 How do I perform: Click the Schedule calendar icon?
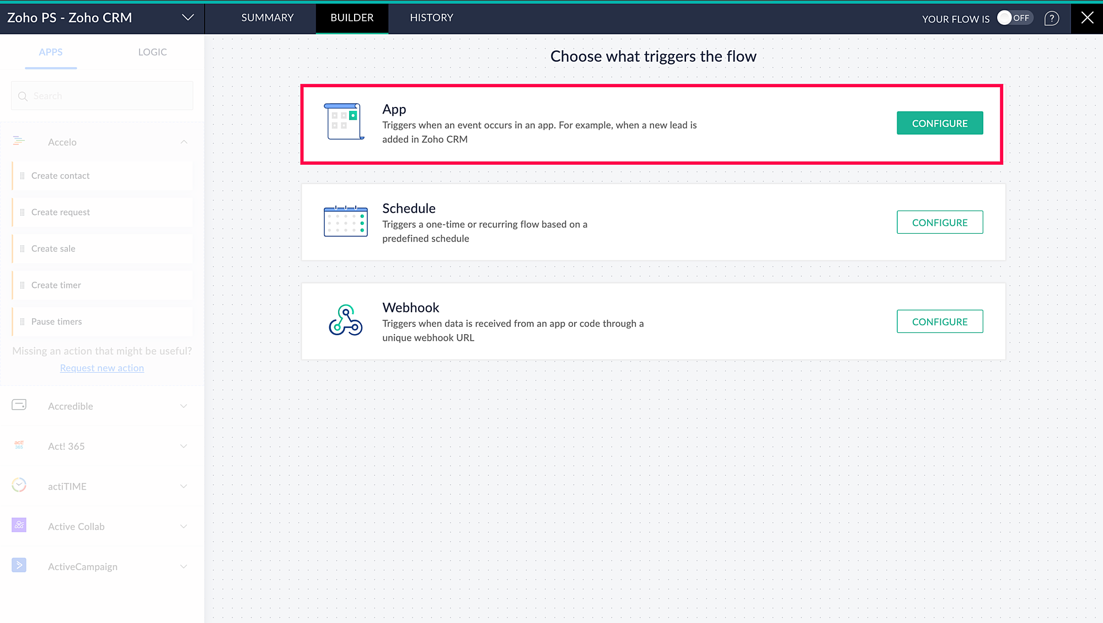346,221
